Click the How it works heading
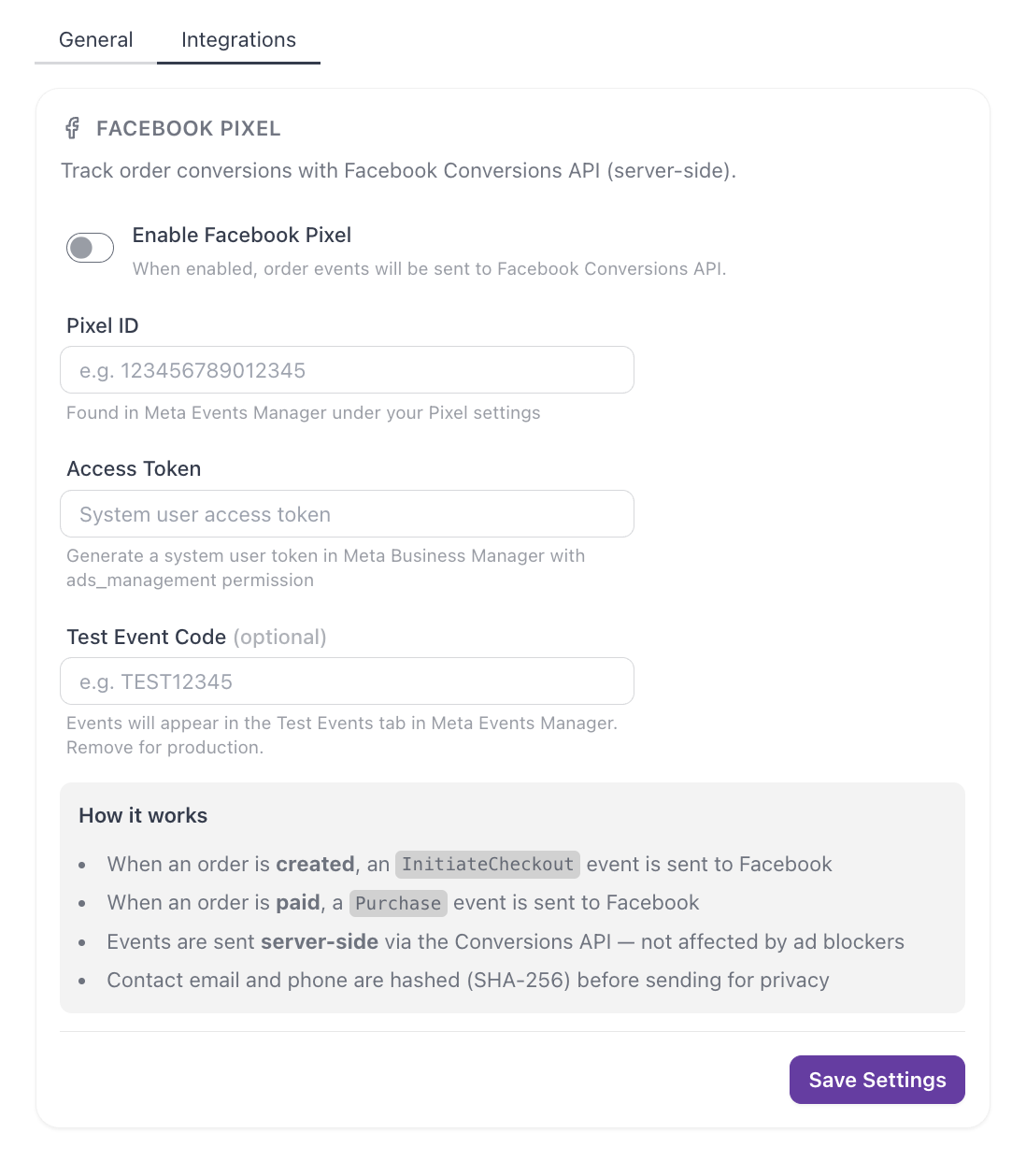The image size is (1026, 1161). [143, 815]
